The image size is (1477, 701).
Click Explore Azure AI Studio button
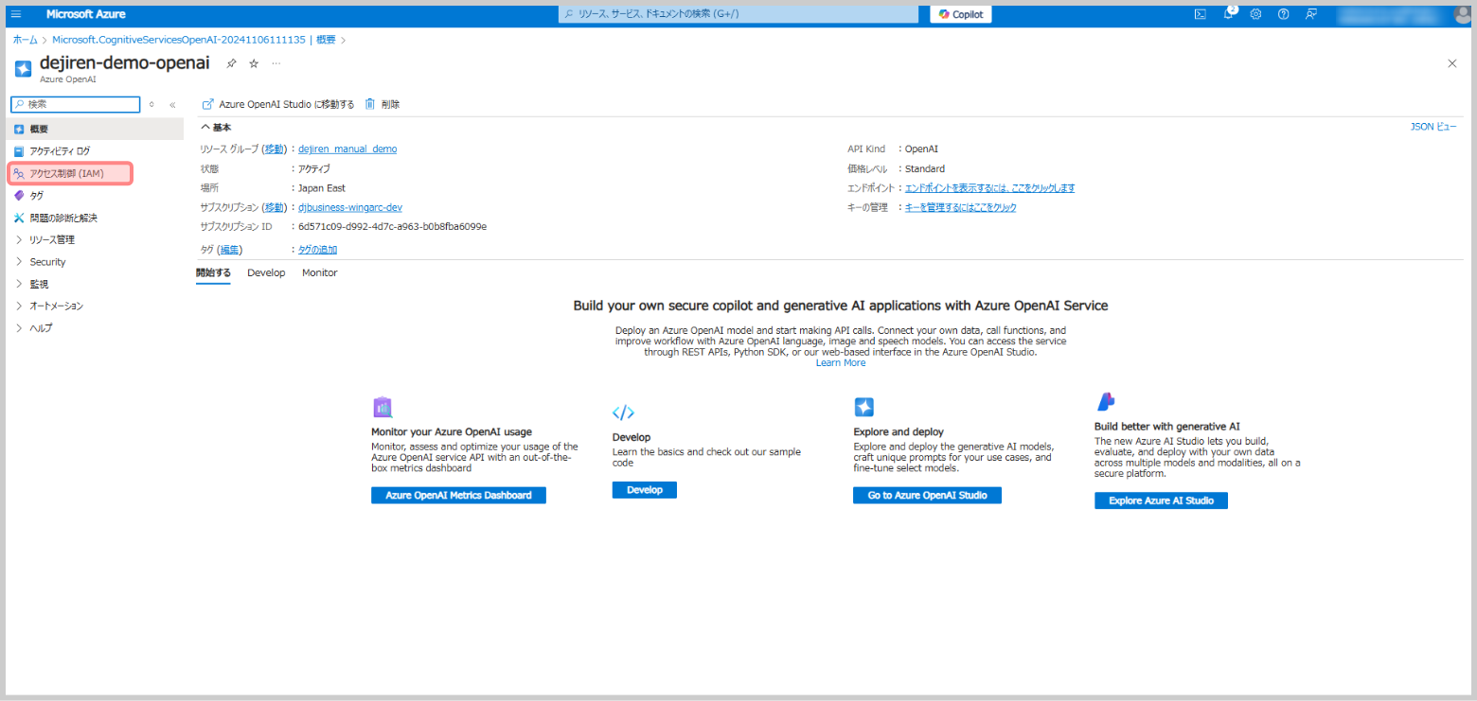tap(1161, 500)
